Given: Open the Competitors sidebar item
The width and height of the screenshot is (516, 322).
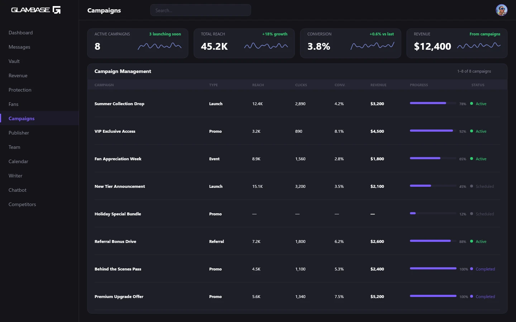Looking at the screenshot, I should (x=22, y=204).
